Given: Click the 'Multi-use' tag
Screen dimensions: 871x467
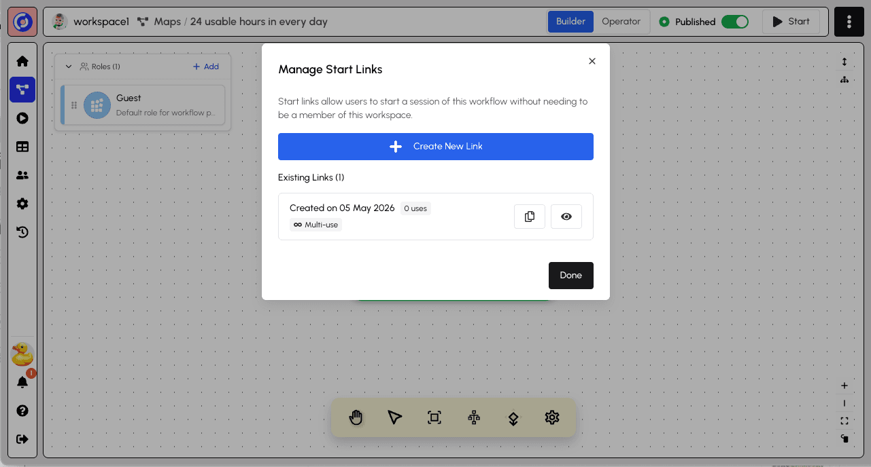Looking at the screenshot, I should (315, 225).
